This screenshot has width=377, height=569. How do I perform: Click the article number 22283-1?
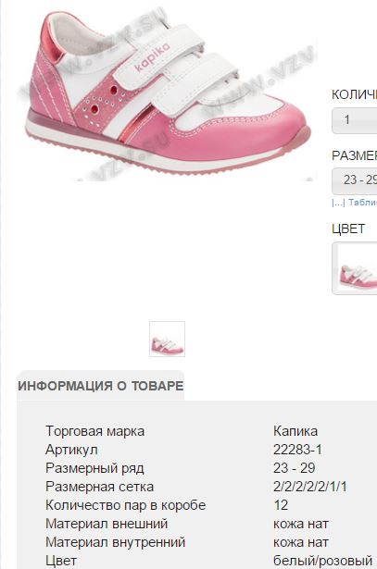coord(297,450)
